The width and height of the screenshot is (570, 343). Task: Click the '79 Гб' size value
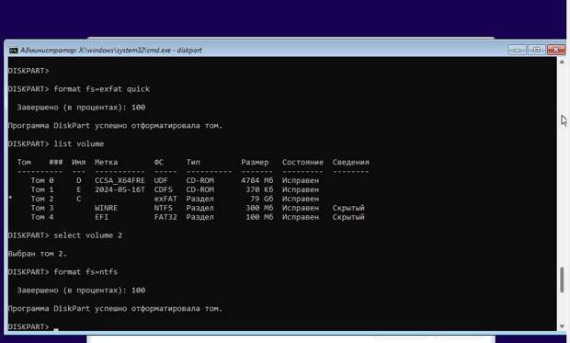pyautogui.click(x=262, y=199)
